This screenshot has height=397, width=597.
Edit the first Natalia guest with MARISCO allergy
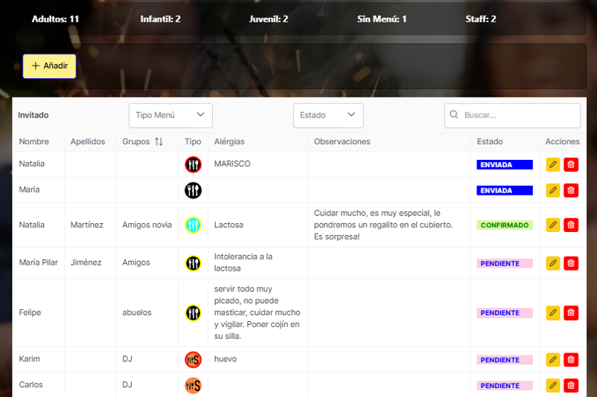(x=553, y=164)
